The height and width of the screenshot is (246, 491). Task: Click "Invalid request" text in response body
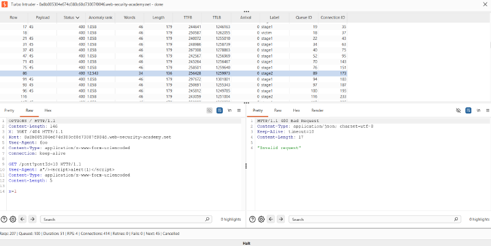click(x=279, y=148)
